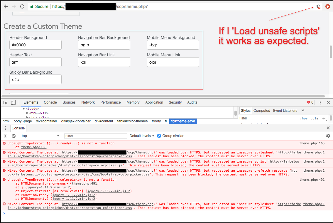This screenshot has width=333, height=223.
Task: Clear the console with the clear icon
Action: pyautogui.click(x=13, y=136)
